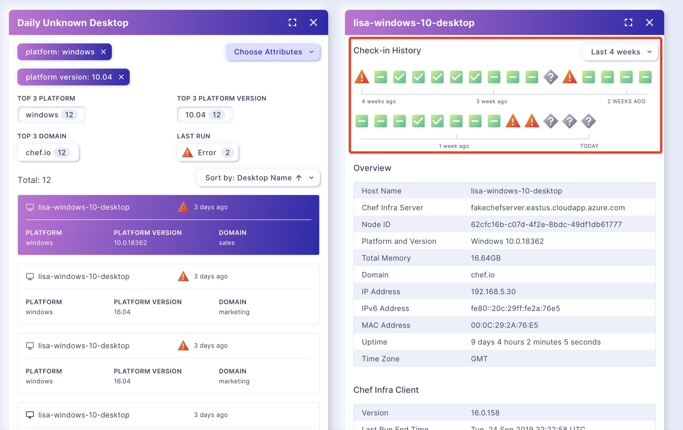Click the Error warning icon under Last Run
Screen dimensions: 683x430
(187, 152)
